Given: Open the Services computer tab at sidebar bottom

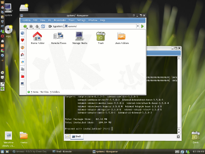Looking at the screenshot, I should coord(23,84).
